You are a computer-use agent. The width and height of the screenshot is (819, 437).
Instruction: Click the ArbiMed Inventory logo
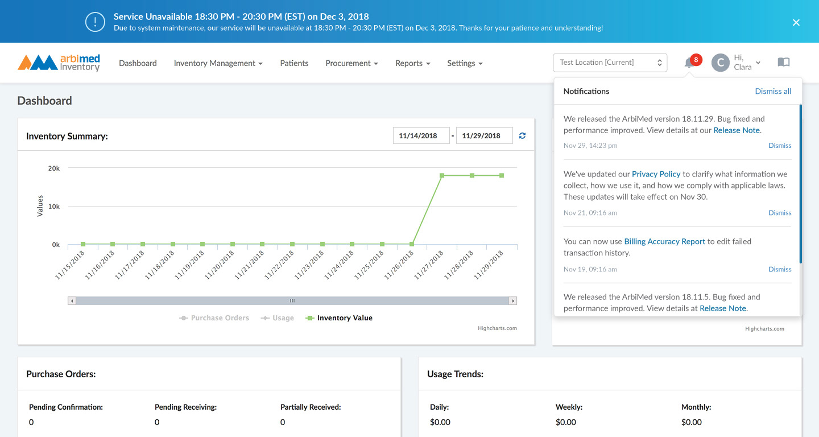click(x=59, y=63)
